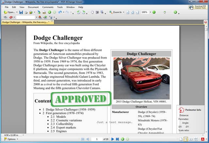This screenshot has height=143, width=209.
Task: Click Download PDF Creation Tools button
Action: pos(198,7)
